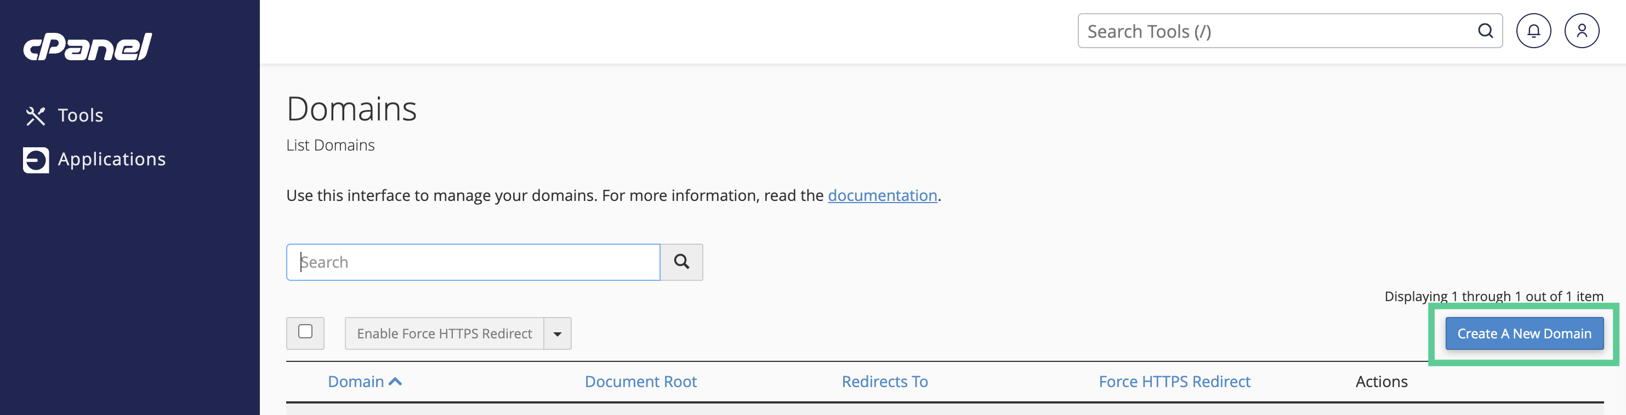1626x415 pixels.
Task: Open the documentation link
Action: pos(883,195)
